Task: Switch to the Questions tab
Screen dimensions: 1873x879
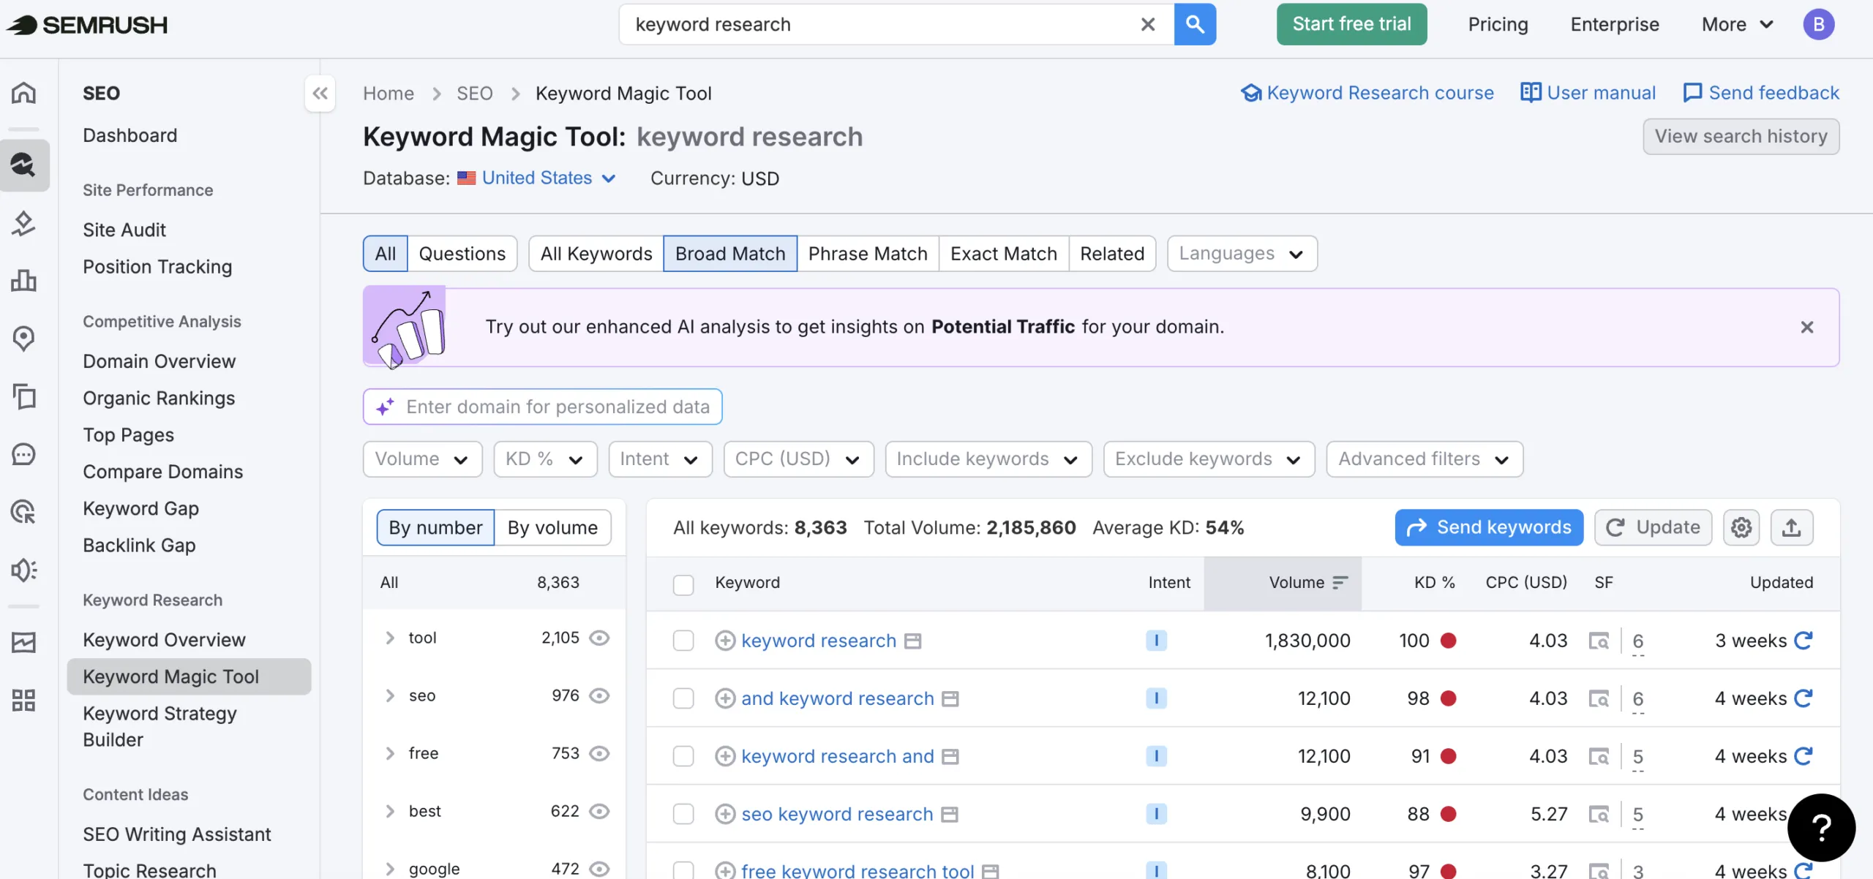Action: point(462,254)
